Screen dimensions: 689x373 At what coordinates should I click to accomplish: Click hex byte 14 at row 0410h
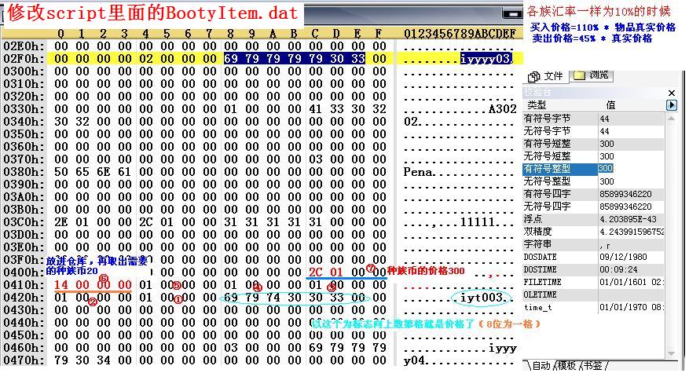coord(61,285)
